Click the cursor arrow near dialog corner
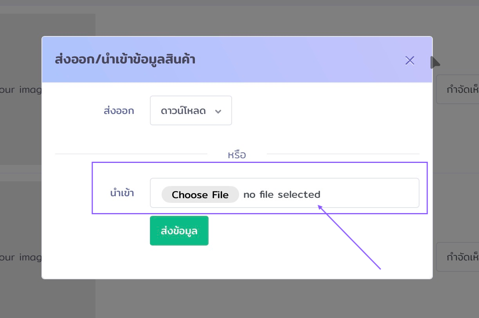479x318 pixels. (434, 62)
